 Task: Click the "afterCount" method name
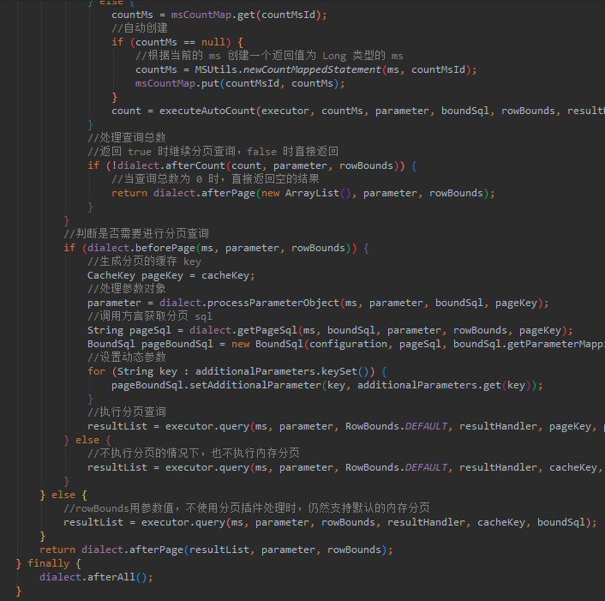195,165
